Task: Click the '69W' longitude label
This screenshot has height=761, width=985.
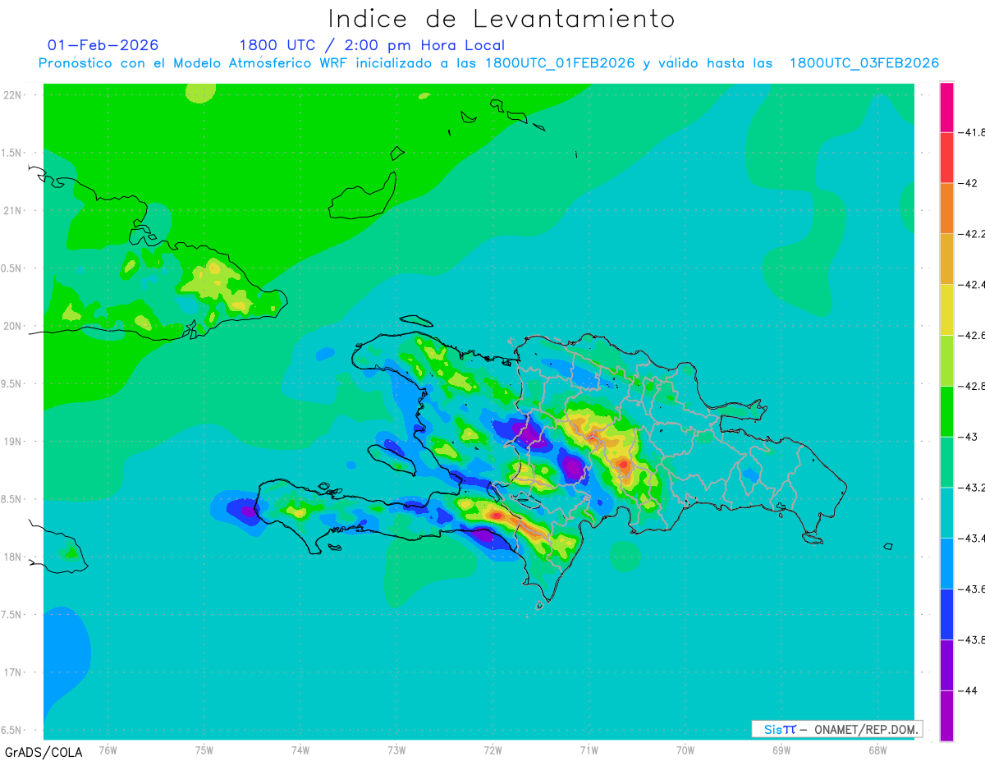Action: 781,750
